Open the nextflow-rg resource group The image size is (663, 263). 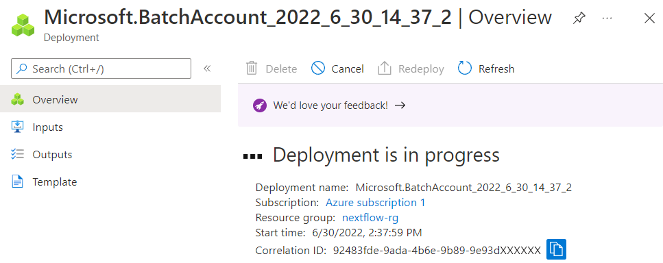pyautogui.click(x=370, y=218)
